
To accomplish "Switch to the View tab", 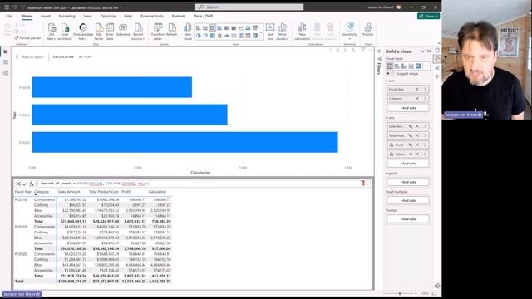I will tap(87, 16).
